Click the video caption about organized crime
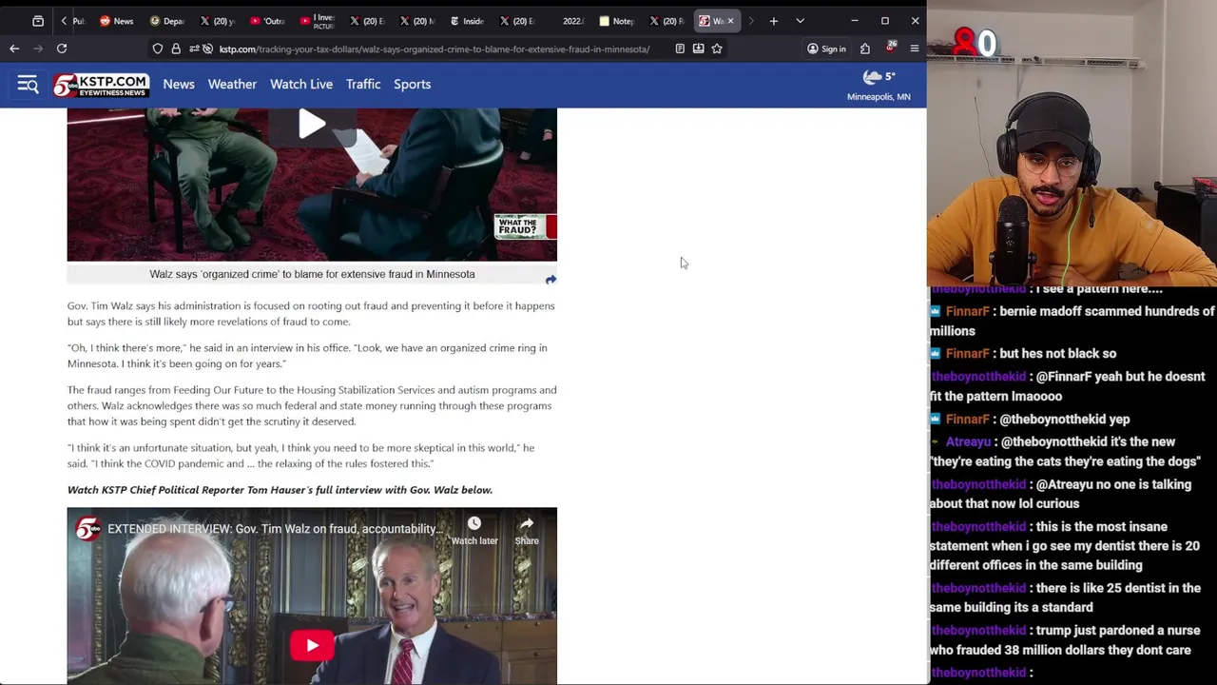 pos(312,274)
